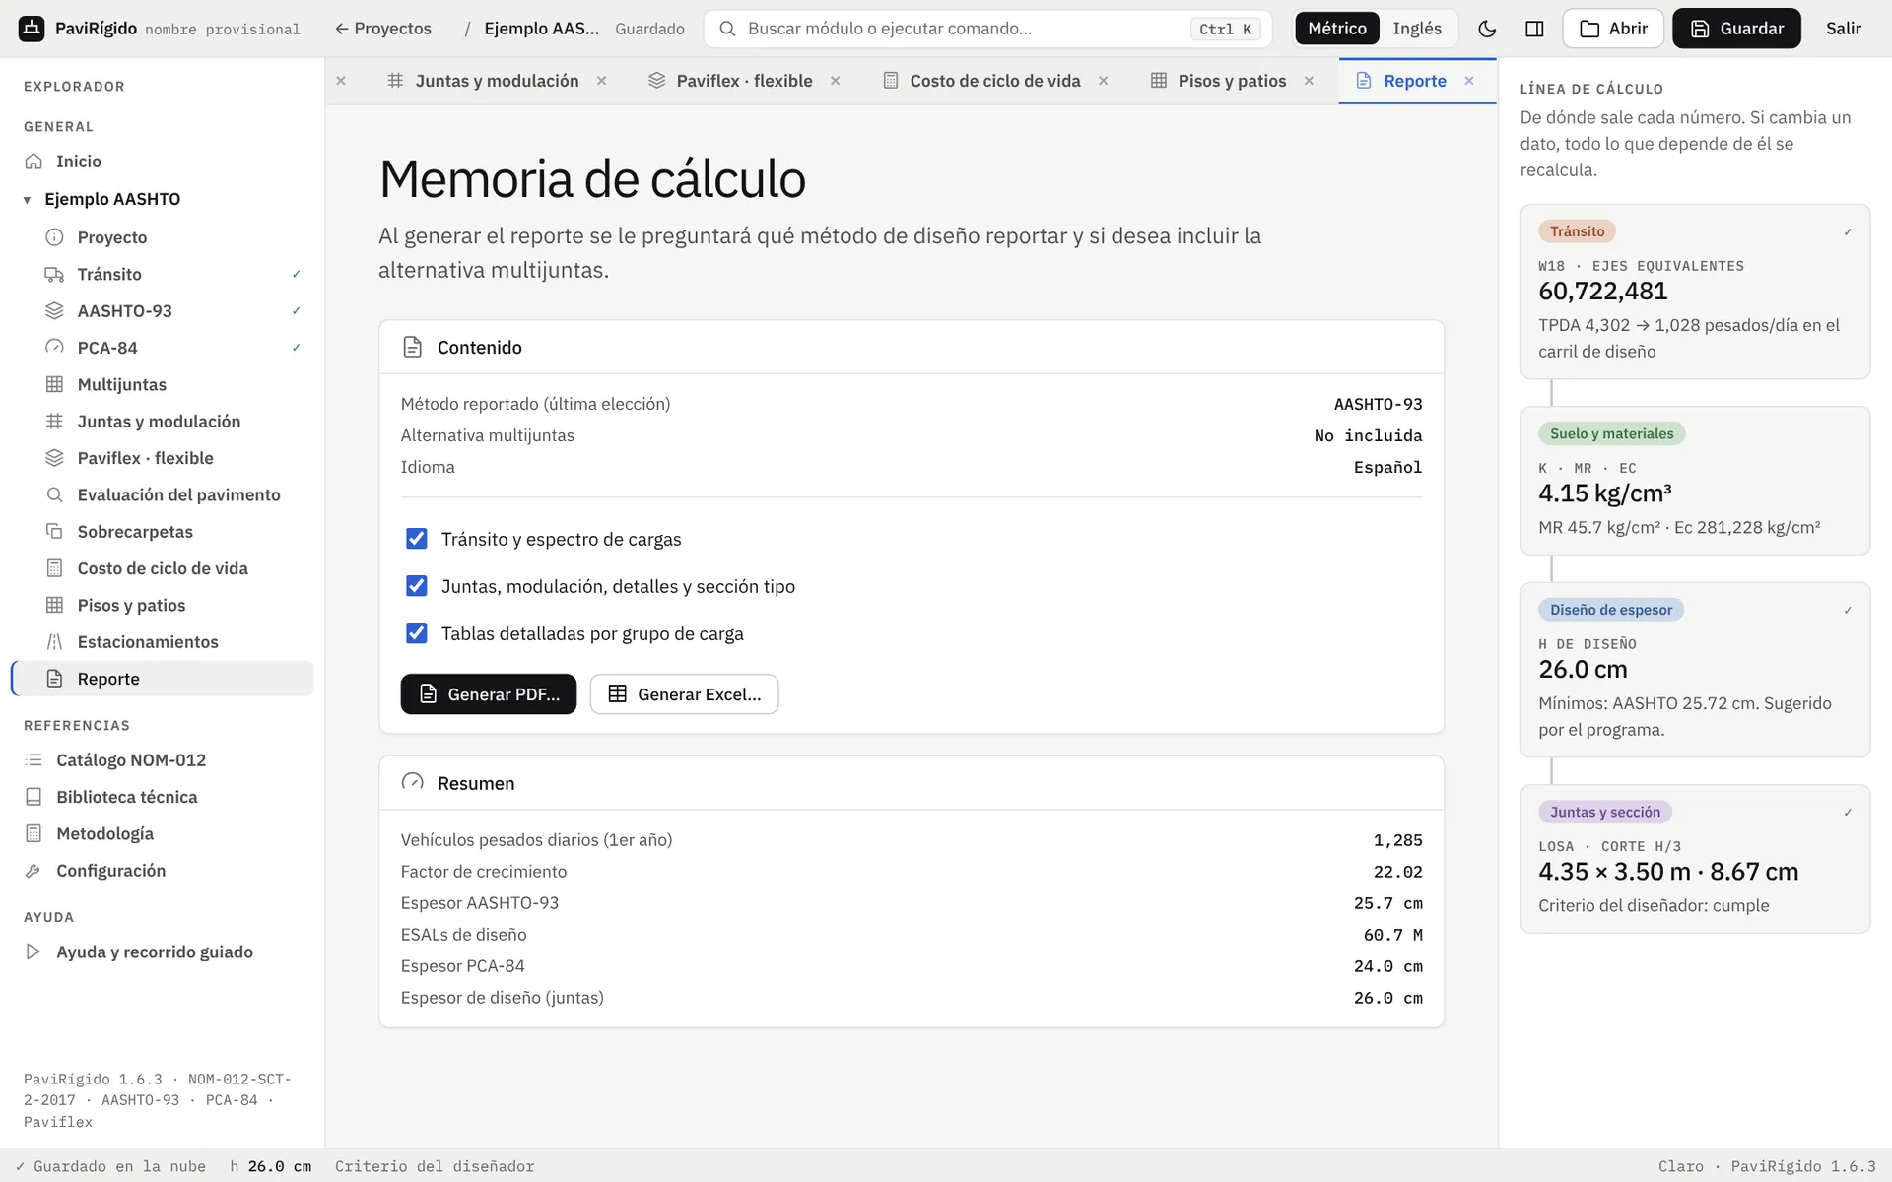Viewport: 1892px width, 1182px height.
Task: Click Salir to exit
Action: (1843, 29)
